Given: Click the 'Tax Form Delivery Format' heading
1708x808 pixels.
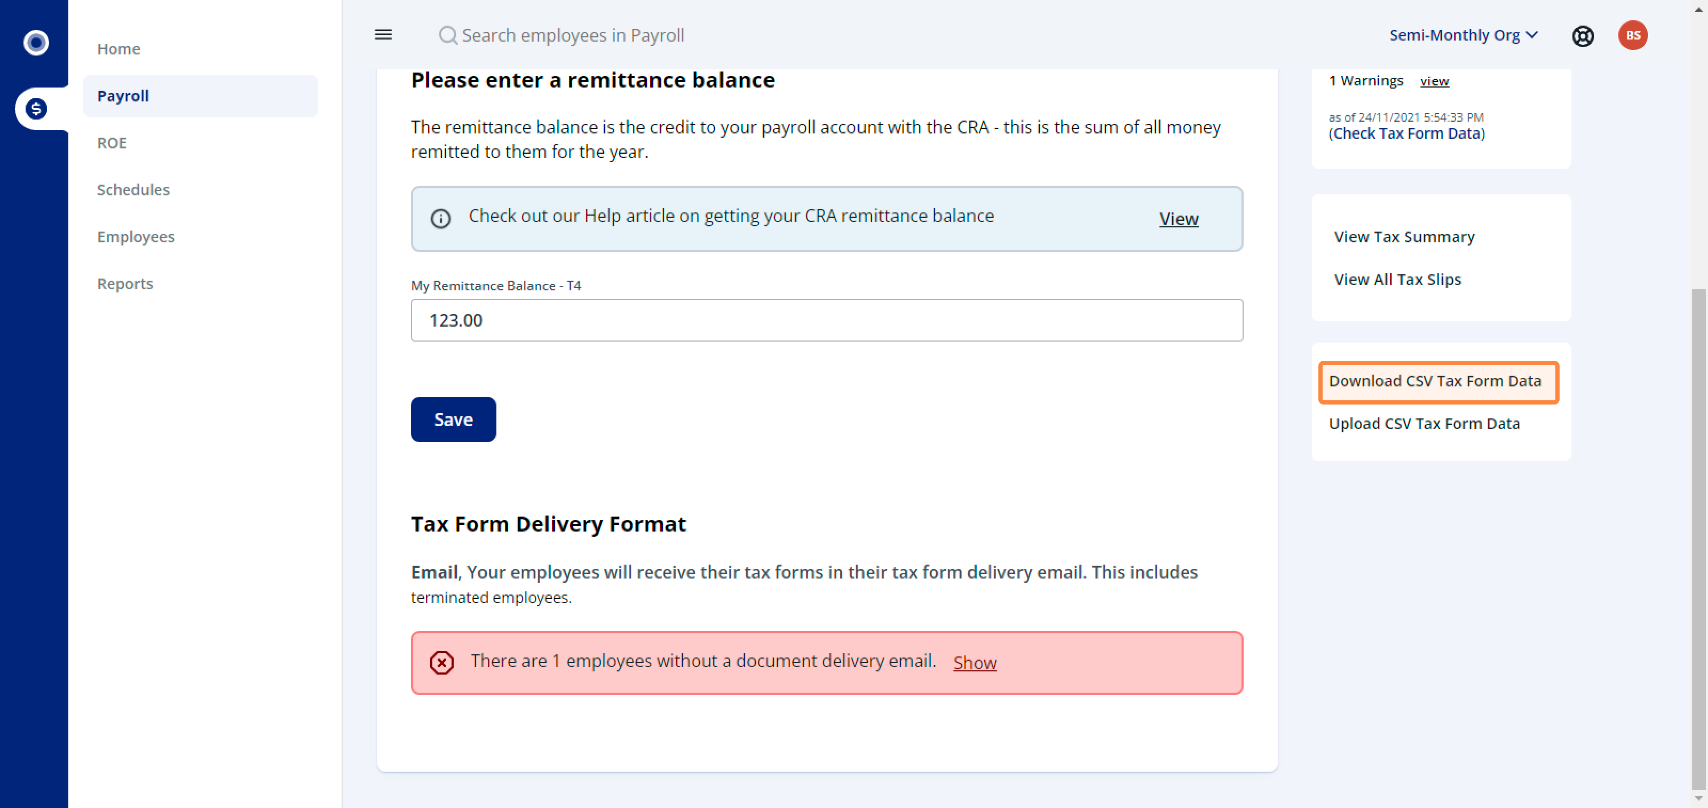Looking at the screenshot, I should (x=548, y=524).
